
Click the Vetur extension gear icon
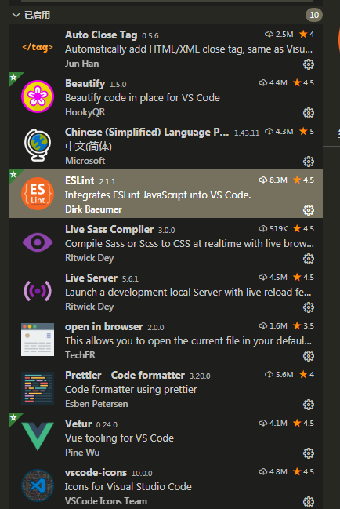[x=308, y=453]
